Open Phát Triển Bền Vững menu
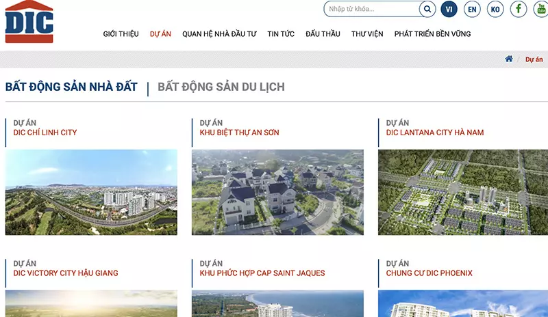 [x=433, y=34]
